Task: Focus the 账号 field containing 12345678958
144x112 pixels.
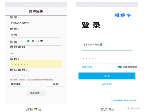Action: pos(36,23)
